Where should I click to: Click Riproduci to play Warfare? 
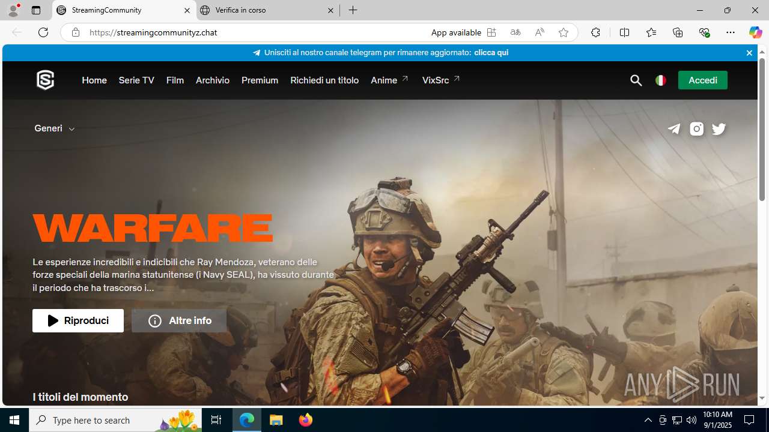coord(78,321)
